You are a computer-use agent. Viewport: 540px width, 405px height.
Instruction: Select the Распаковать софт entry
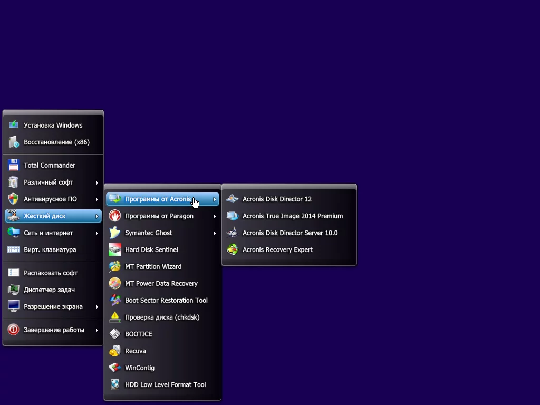click(x=53, y=273)
